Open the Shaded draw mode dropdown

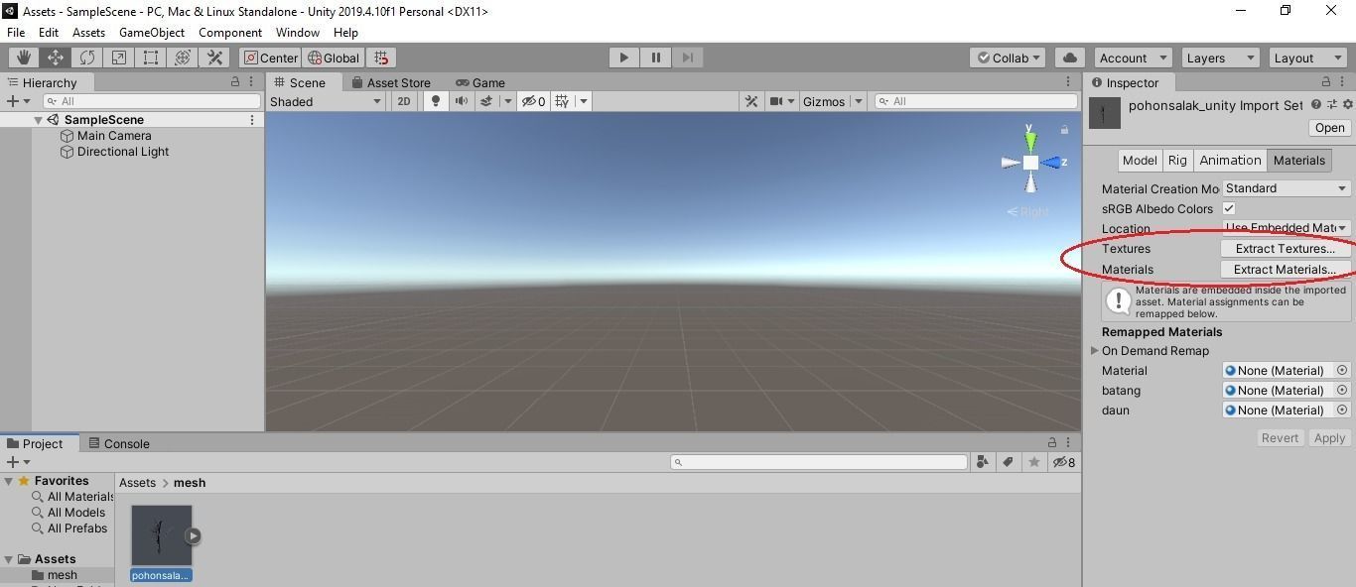326,101
